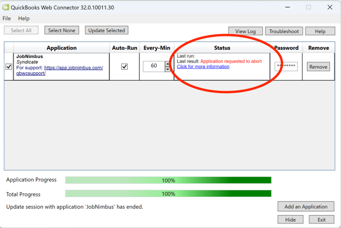
Task: Open Click for more information link
Action: [x=203, y=67]
